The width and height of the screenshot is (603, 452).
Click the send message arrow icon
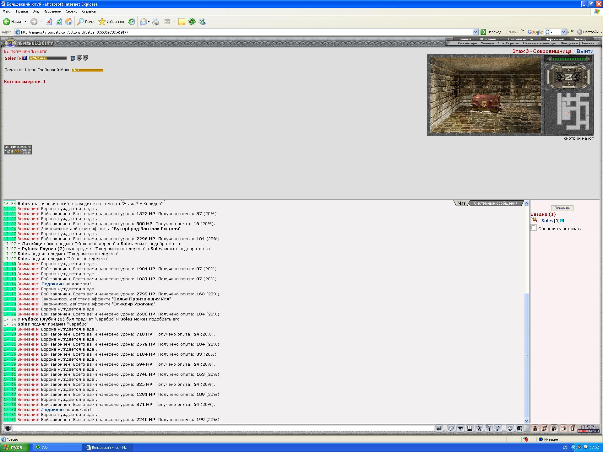coord(439,428)
